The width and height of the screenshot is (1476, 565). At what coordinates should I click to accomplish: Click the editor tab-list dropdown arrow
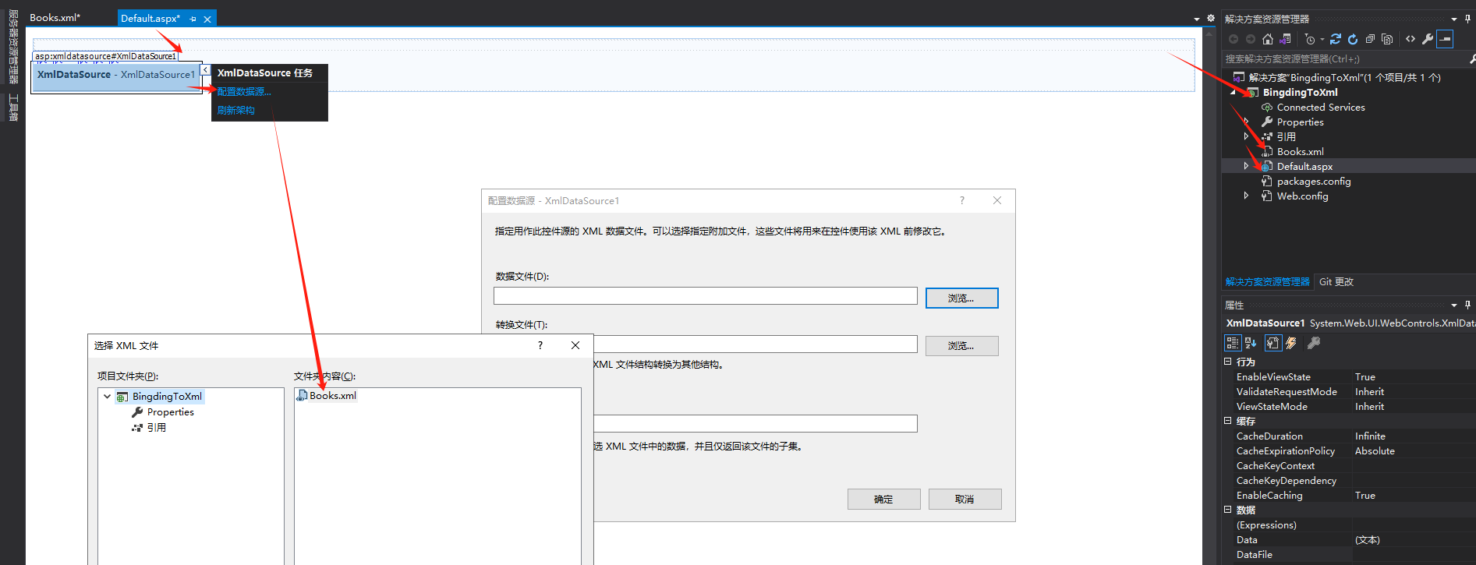[x=1197, y=19]
